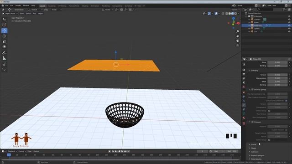Open the Modifier wrench properties tab
292x164 pixels.
pos(244,97)
